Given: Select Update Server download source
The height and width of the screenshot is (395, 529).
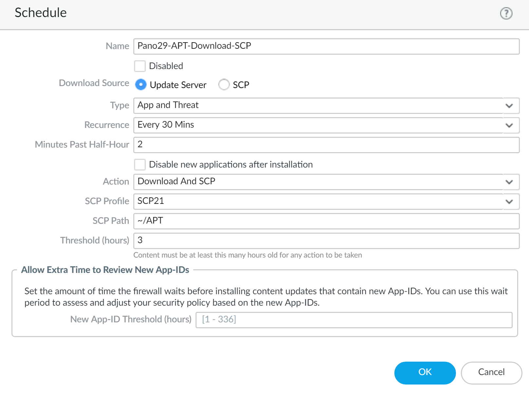Looking at the screenshot, I should click(141, 85).
